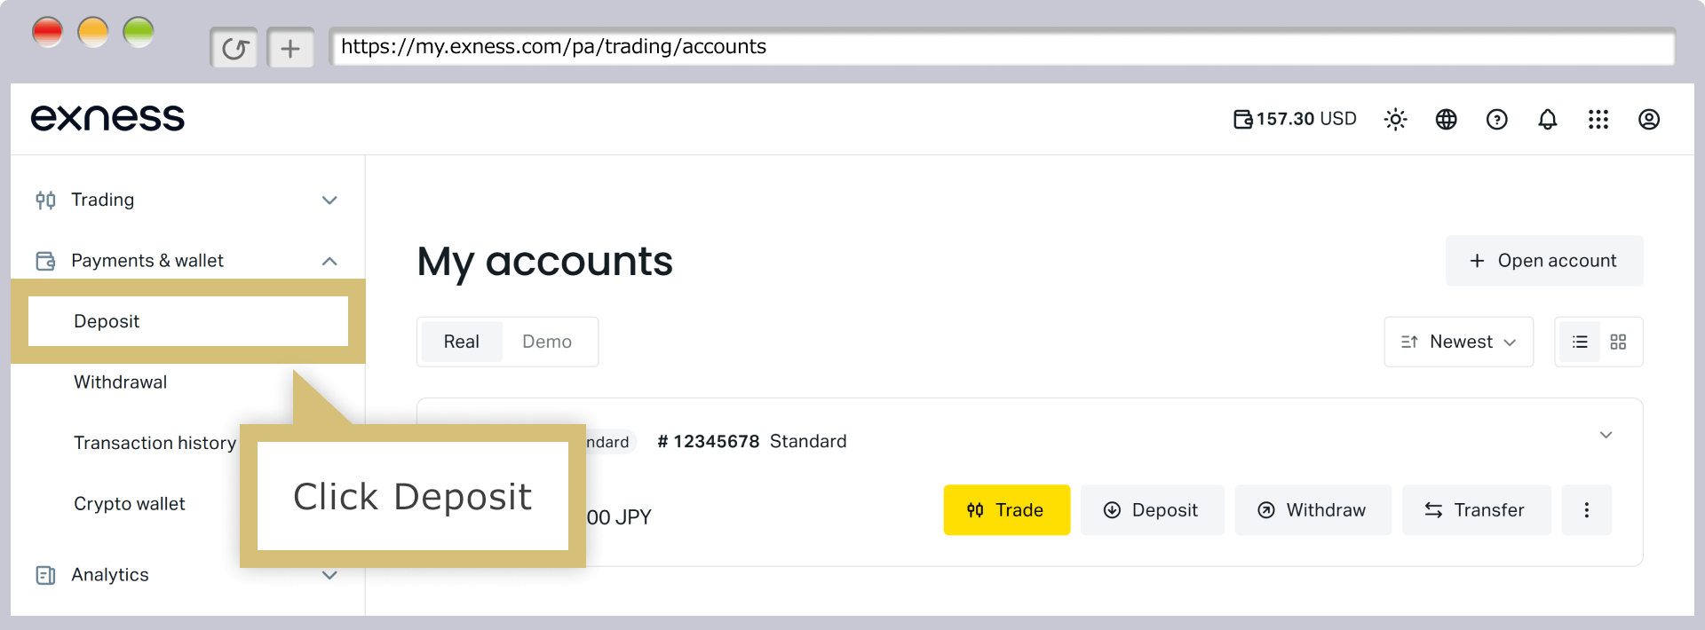Open the help question mark icon
The image size is (1705, 630).
click(x=1496, y=119)
